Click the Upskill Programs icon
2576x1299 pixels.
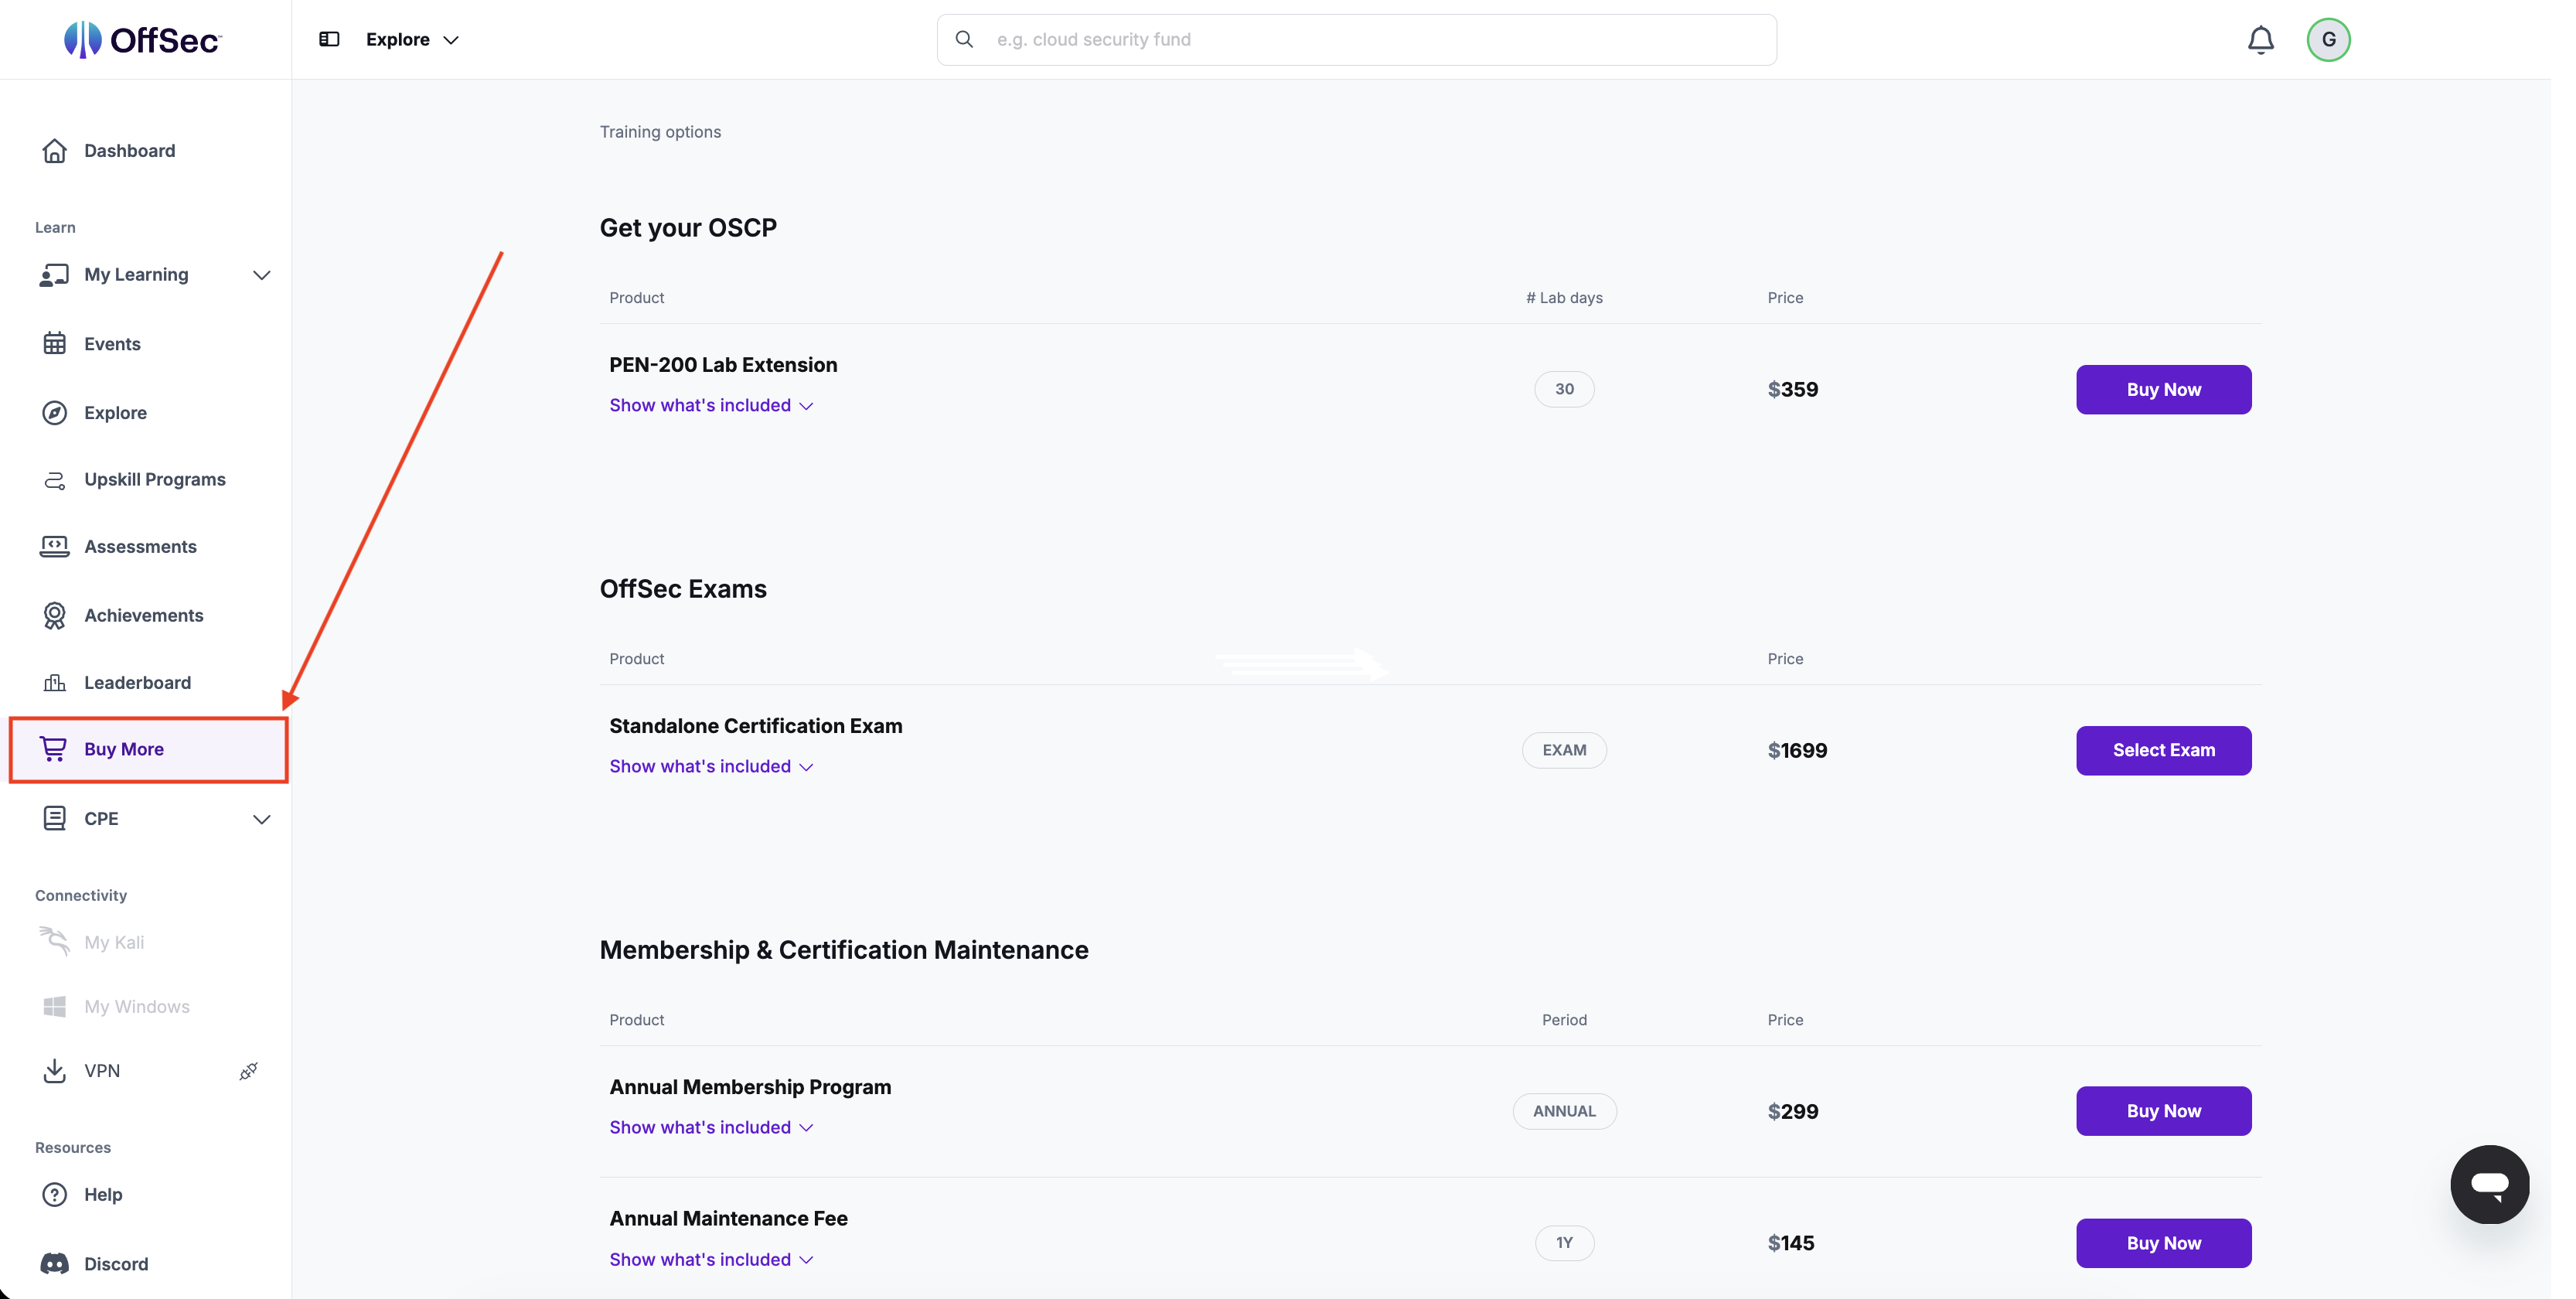(55, 480)
